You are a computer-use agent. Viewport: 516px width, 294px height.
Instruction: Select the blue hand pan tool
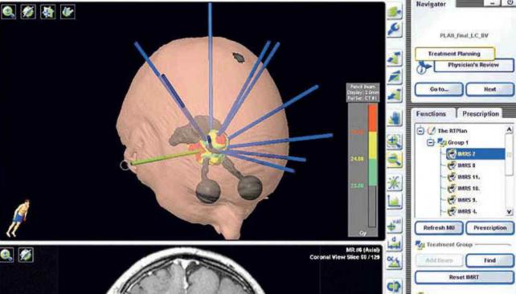(x=395, y=118)
